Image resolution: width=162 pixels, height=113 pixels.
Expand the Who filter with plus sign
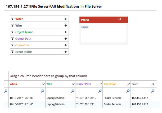tap(66, 25)
